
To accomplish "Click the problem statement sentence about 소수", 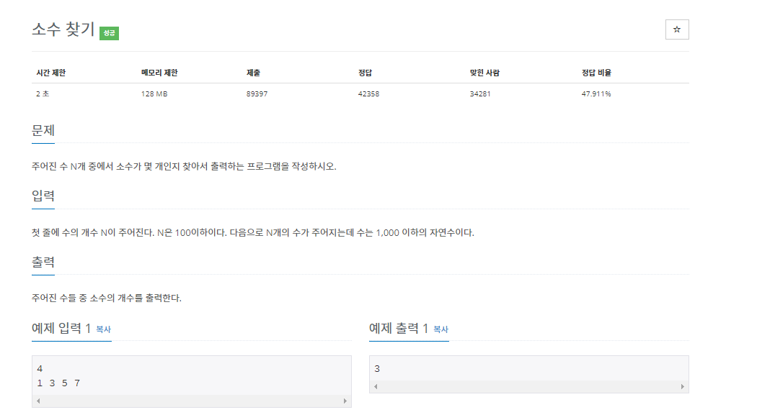I will click(x=184, y=167).
